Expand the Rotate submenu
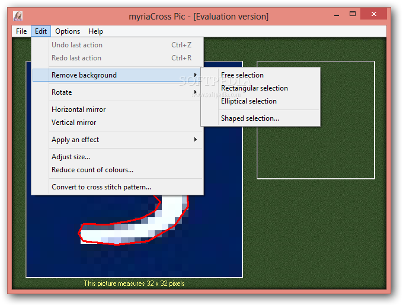Image resolution: width=403 pixels, height=306 pixels. (x=117, y=92)
